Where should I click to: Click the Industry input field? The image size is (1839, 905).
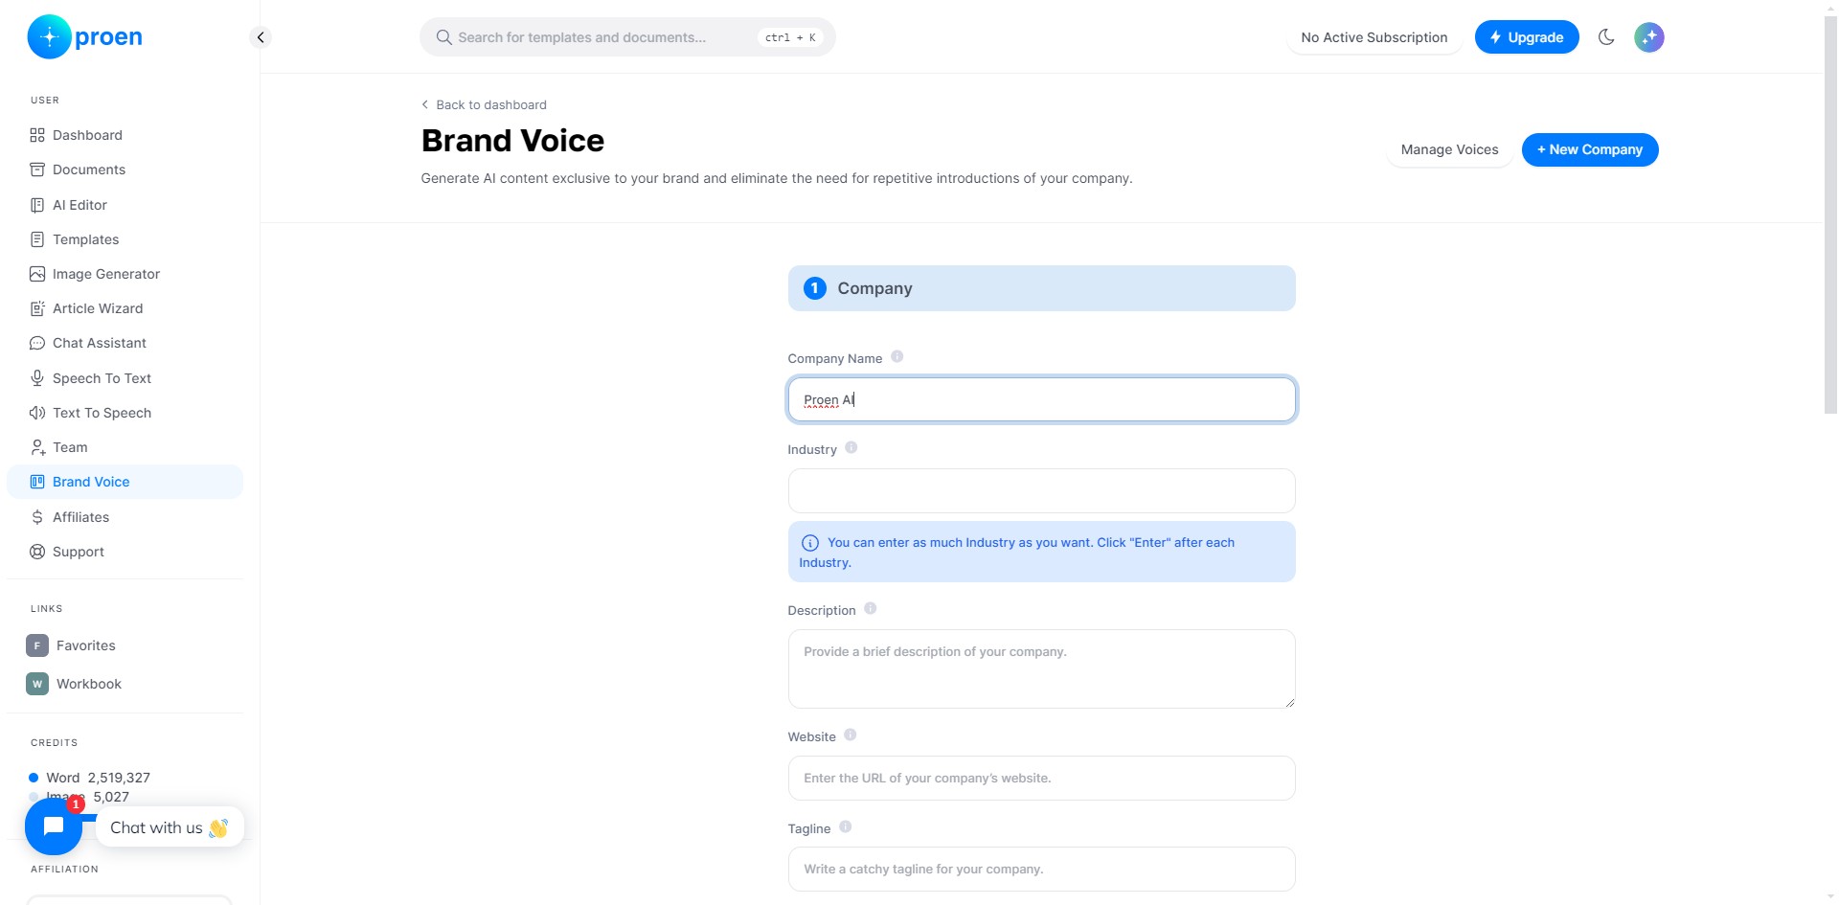click(1041, 490)
